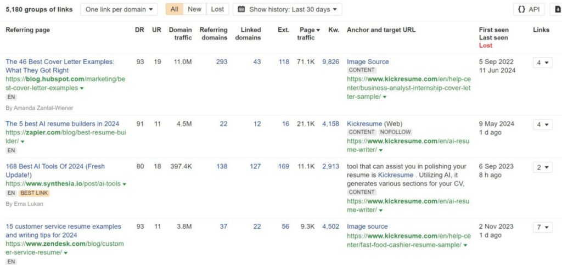The width and height of the screenshot is (562, 265).
Task: Click keywords value 4,502
Action: point(330,227)
